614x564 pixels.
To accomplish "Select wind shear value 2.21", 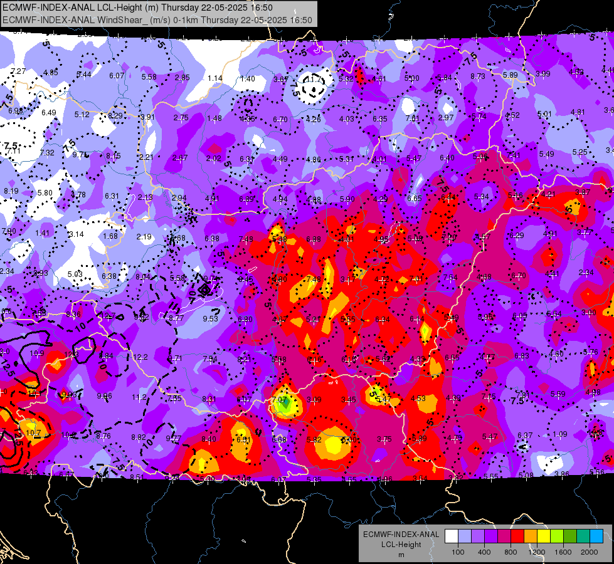I will [147, 157].
